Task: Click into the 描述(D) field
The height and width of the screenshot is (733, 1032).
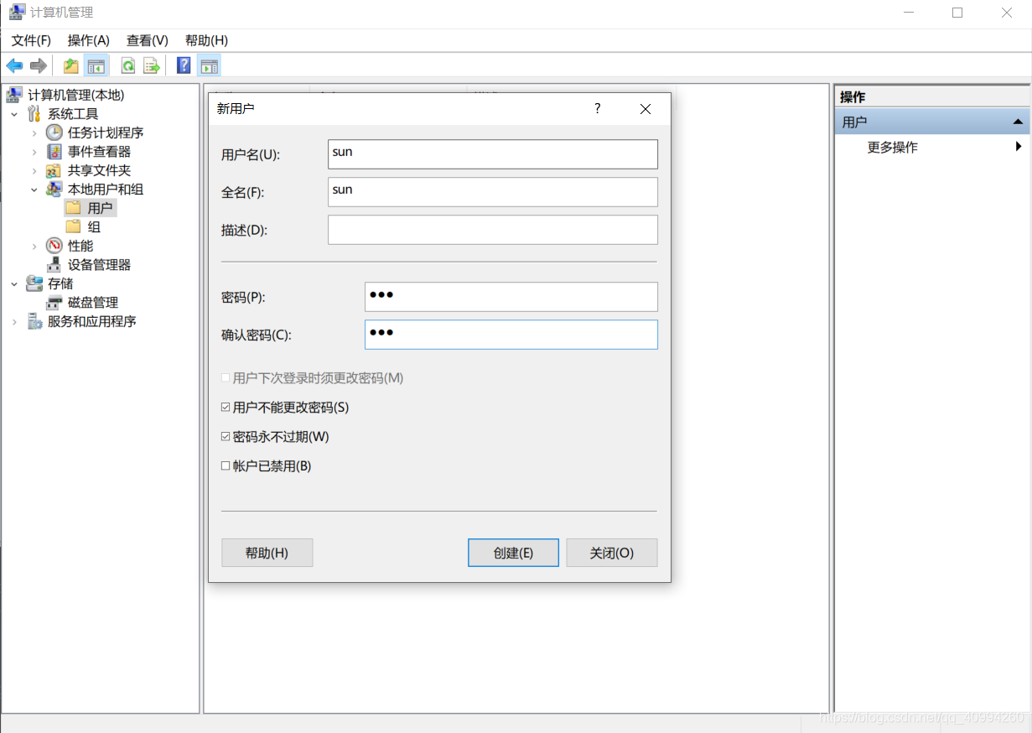Action: pos(493,230)
